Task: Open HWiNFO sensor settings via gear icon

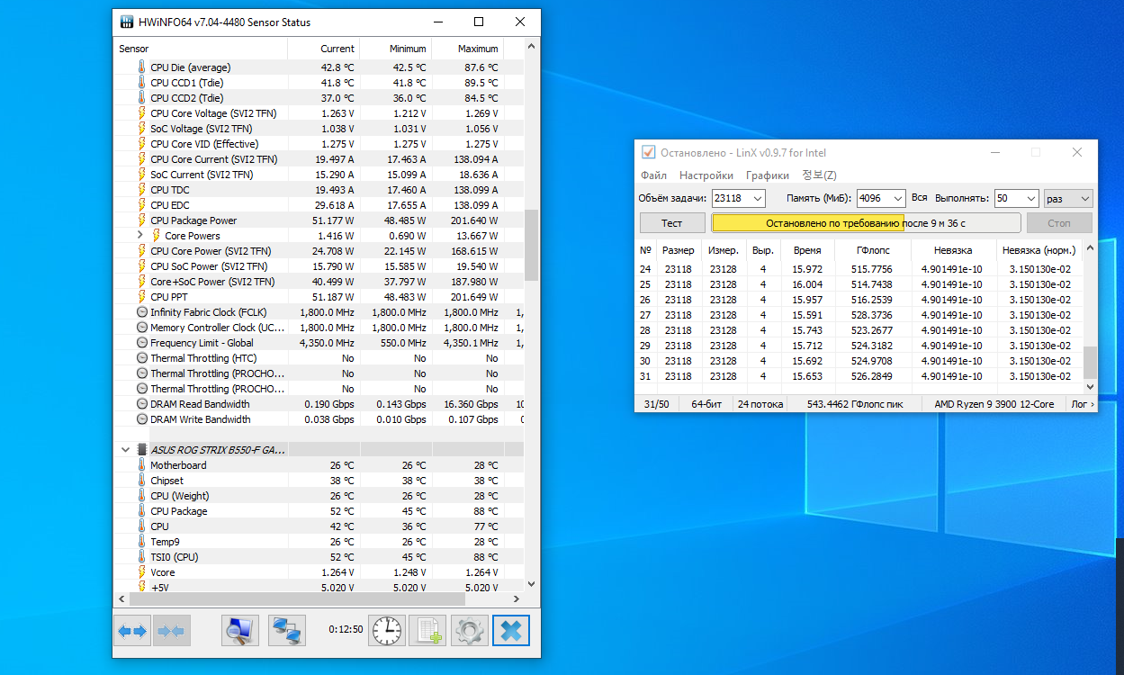Action: (x=469, y=631)
